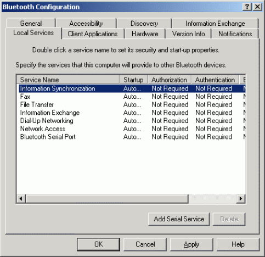
Task: Open the Information Exchange tab
Action: [215, 23]
